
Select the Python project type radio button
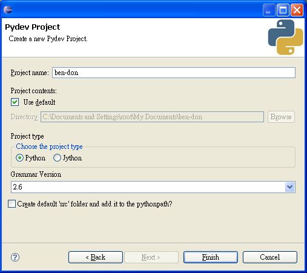click(x=19, y=158)
